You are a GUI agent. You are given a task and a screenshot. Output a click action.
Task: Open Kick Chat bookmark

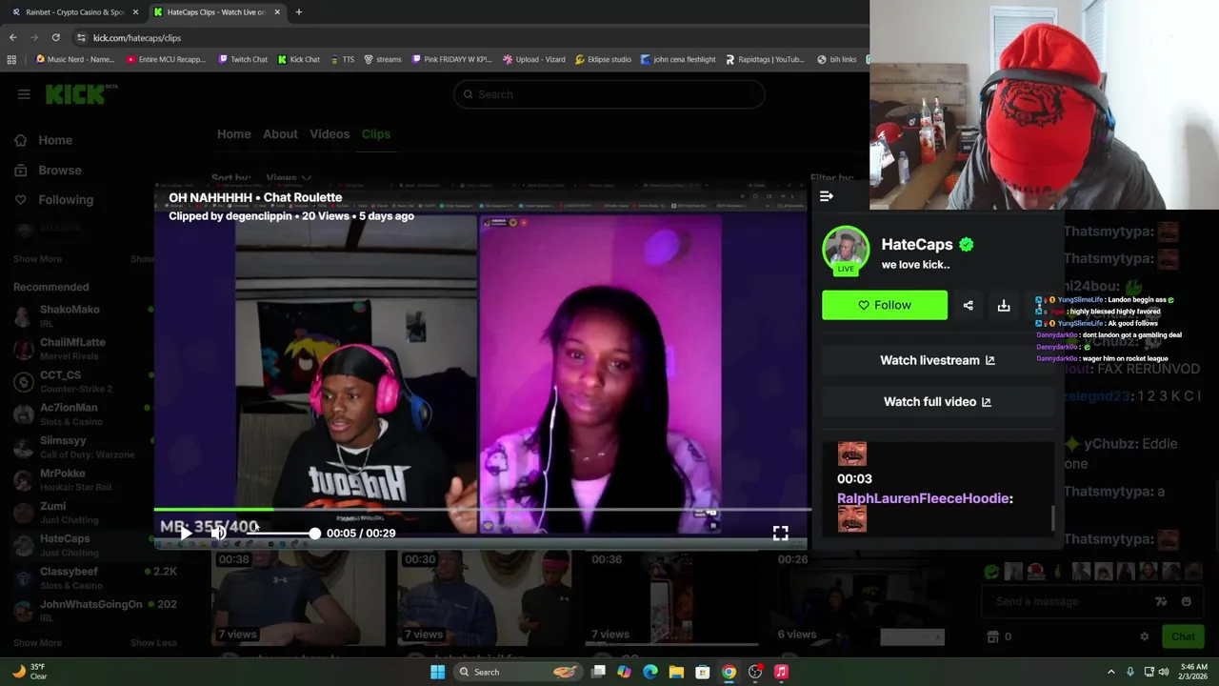299,59
